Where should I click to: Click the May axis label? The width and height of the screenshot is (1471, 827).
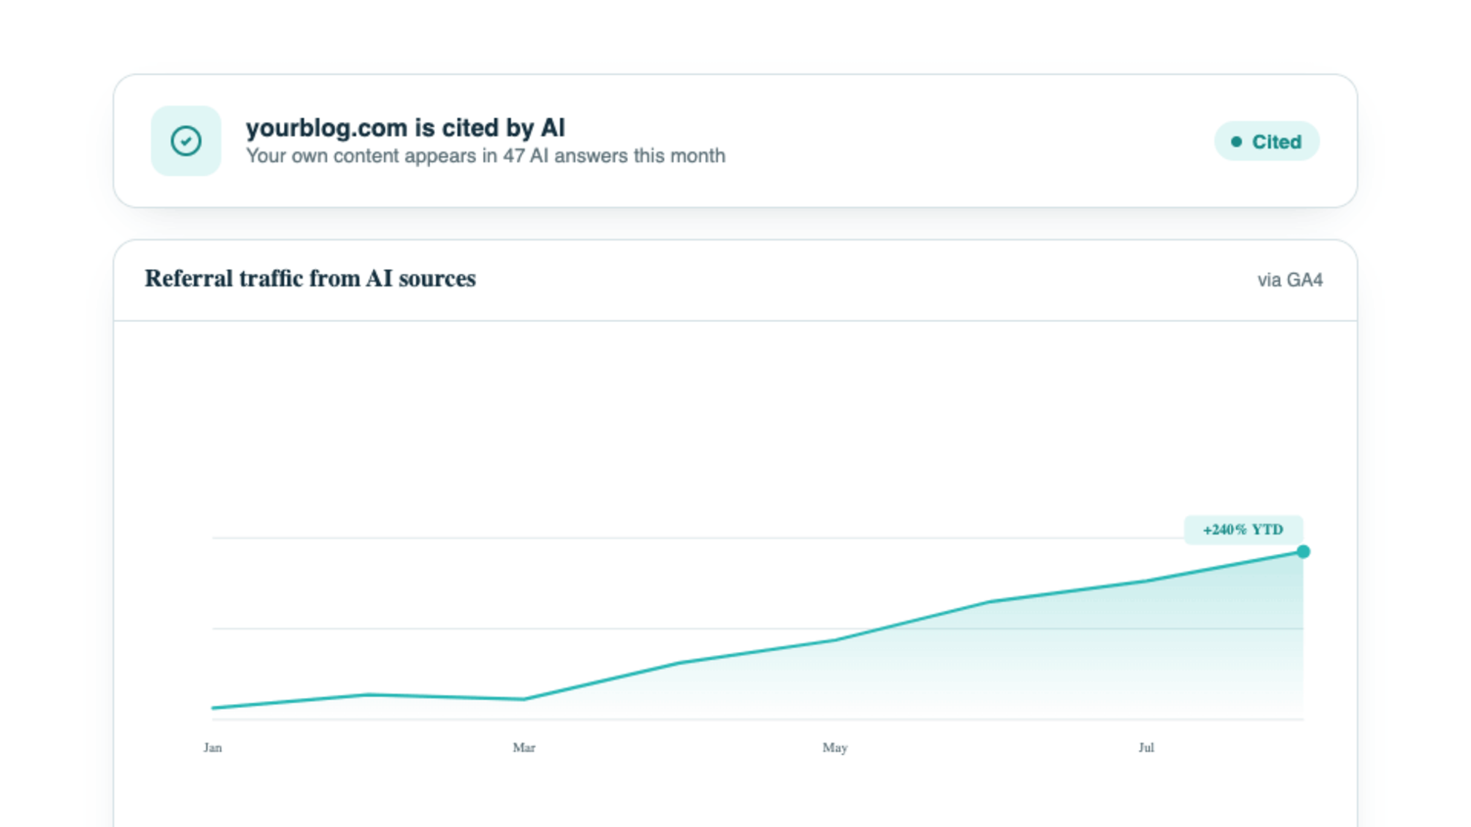pyautogui.click(x=835, y=748)
